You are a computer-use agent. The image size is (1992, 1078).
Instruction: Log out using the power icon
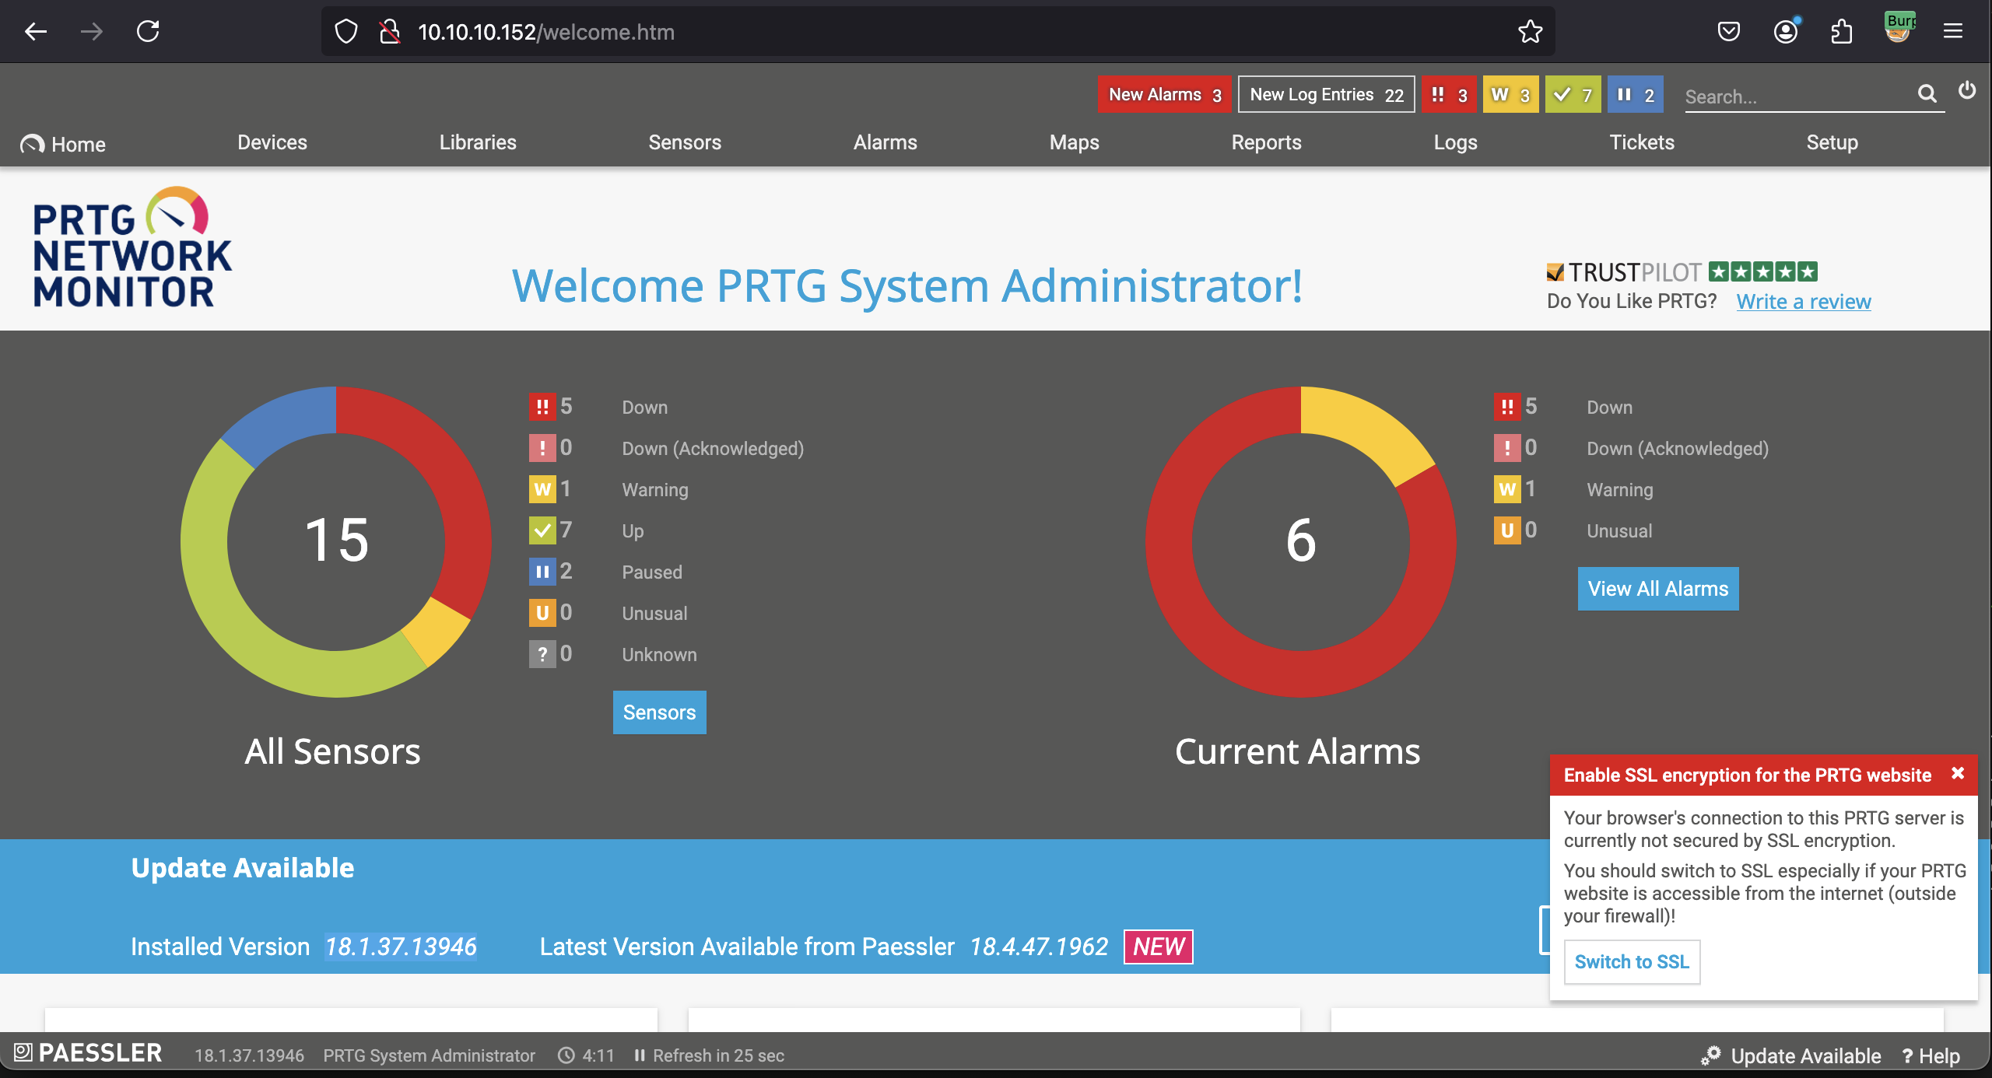tap(1967, 91)
